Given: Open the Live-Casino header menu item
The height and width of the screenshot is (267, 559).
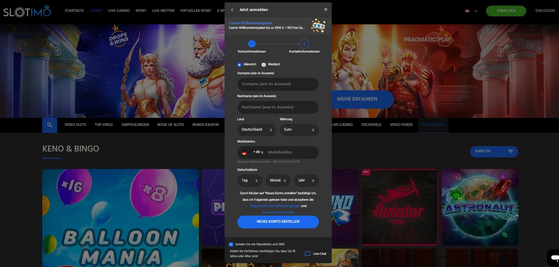Looking at the screenshot, I should (119, 11).
